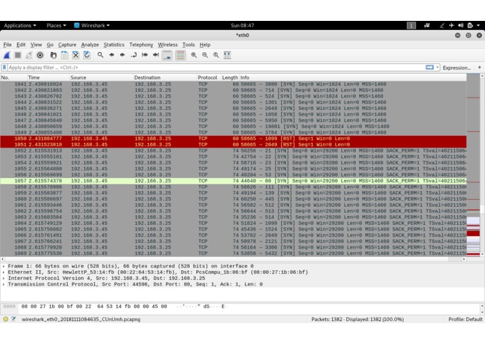This screenshot has height=344, width=485.
Task: Click the display filter input field
Action: click(x=216, y=68)
